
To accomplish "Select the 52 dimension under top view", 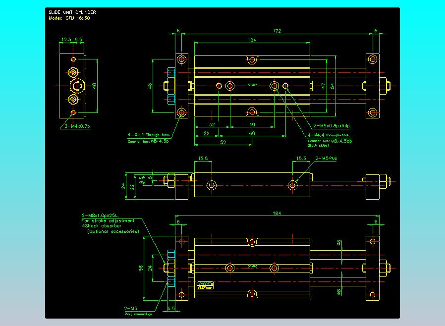I will coord(223,142).
